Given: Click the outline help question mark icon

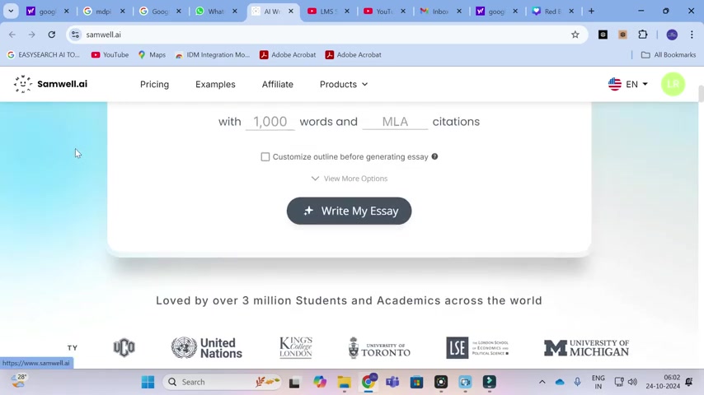Looking at the screenshot, I should click(434, 156).
